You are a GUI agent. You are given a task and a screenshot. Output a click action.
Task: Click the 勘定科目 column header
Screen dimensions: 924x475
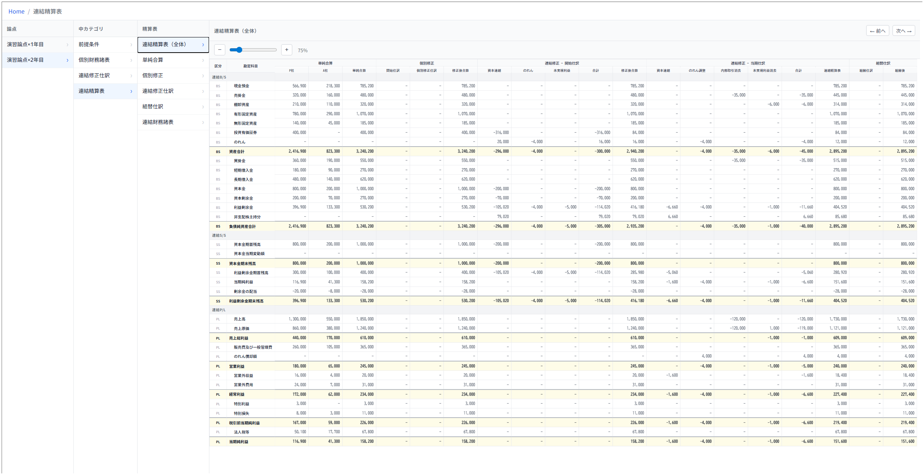coord(250,66)
